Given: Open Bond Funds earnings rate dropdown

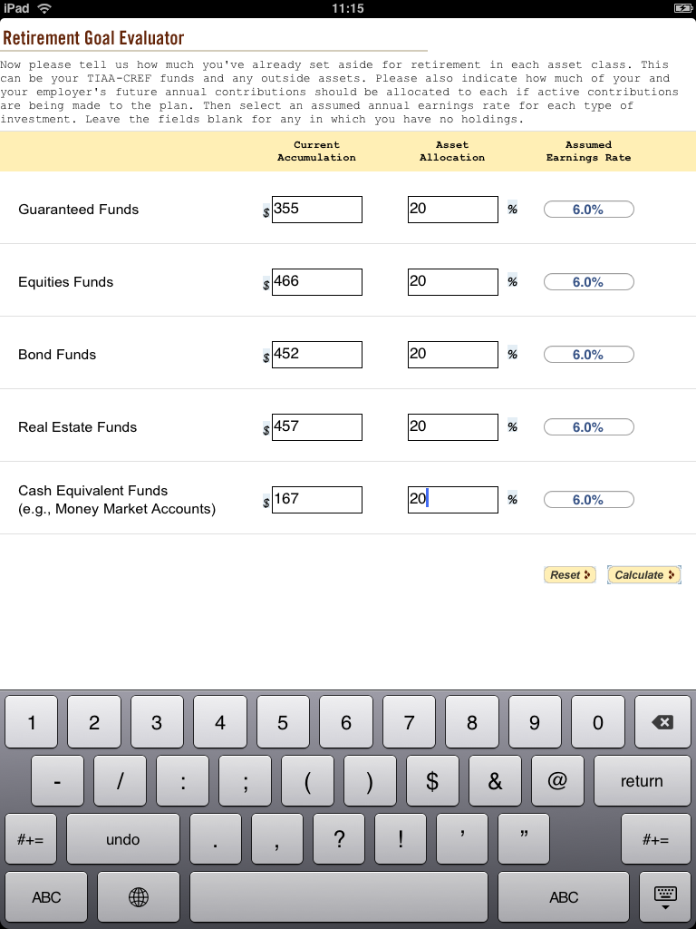Looking at the screenshot, I should point(588,355).
